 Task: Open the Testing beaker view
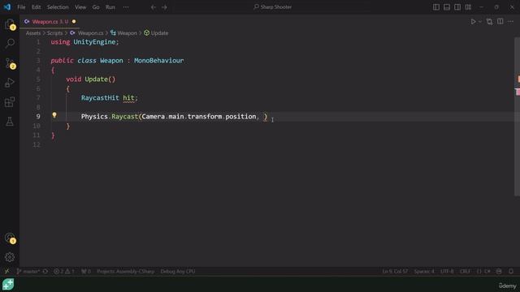[10, 122]
